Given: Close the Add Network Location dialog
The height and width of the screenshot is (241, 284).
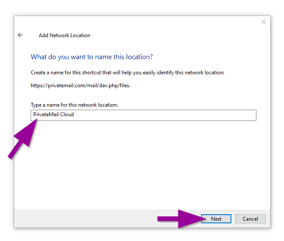Looking at the screenshot, I should [264, 22].
